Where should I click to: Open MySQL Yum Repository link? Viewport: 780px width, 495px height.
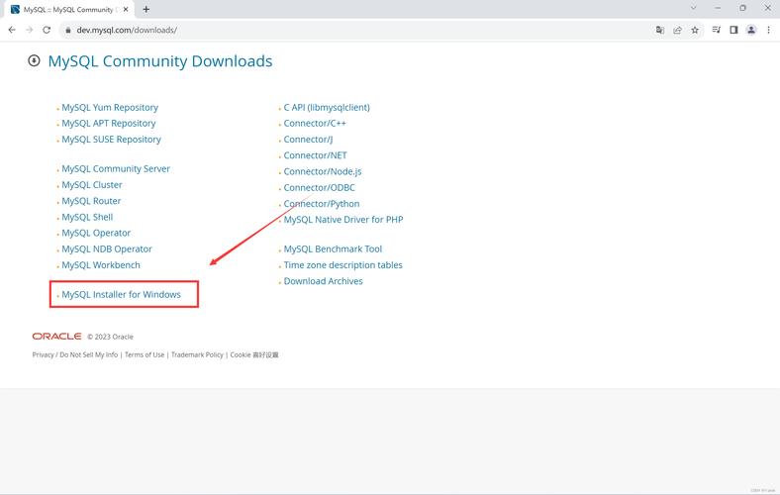[110, 108]
